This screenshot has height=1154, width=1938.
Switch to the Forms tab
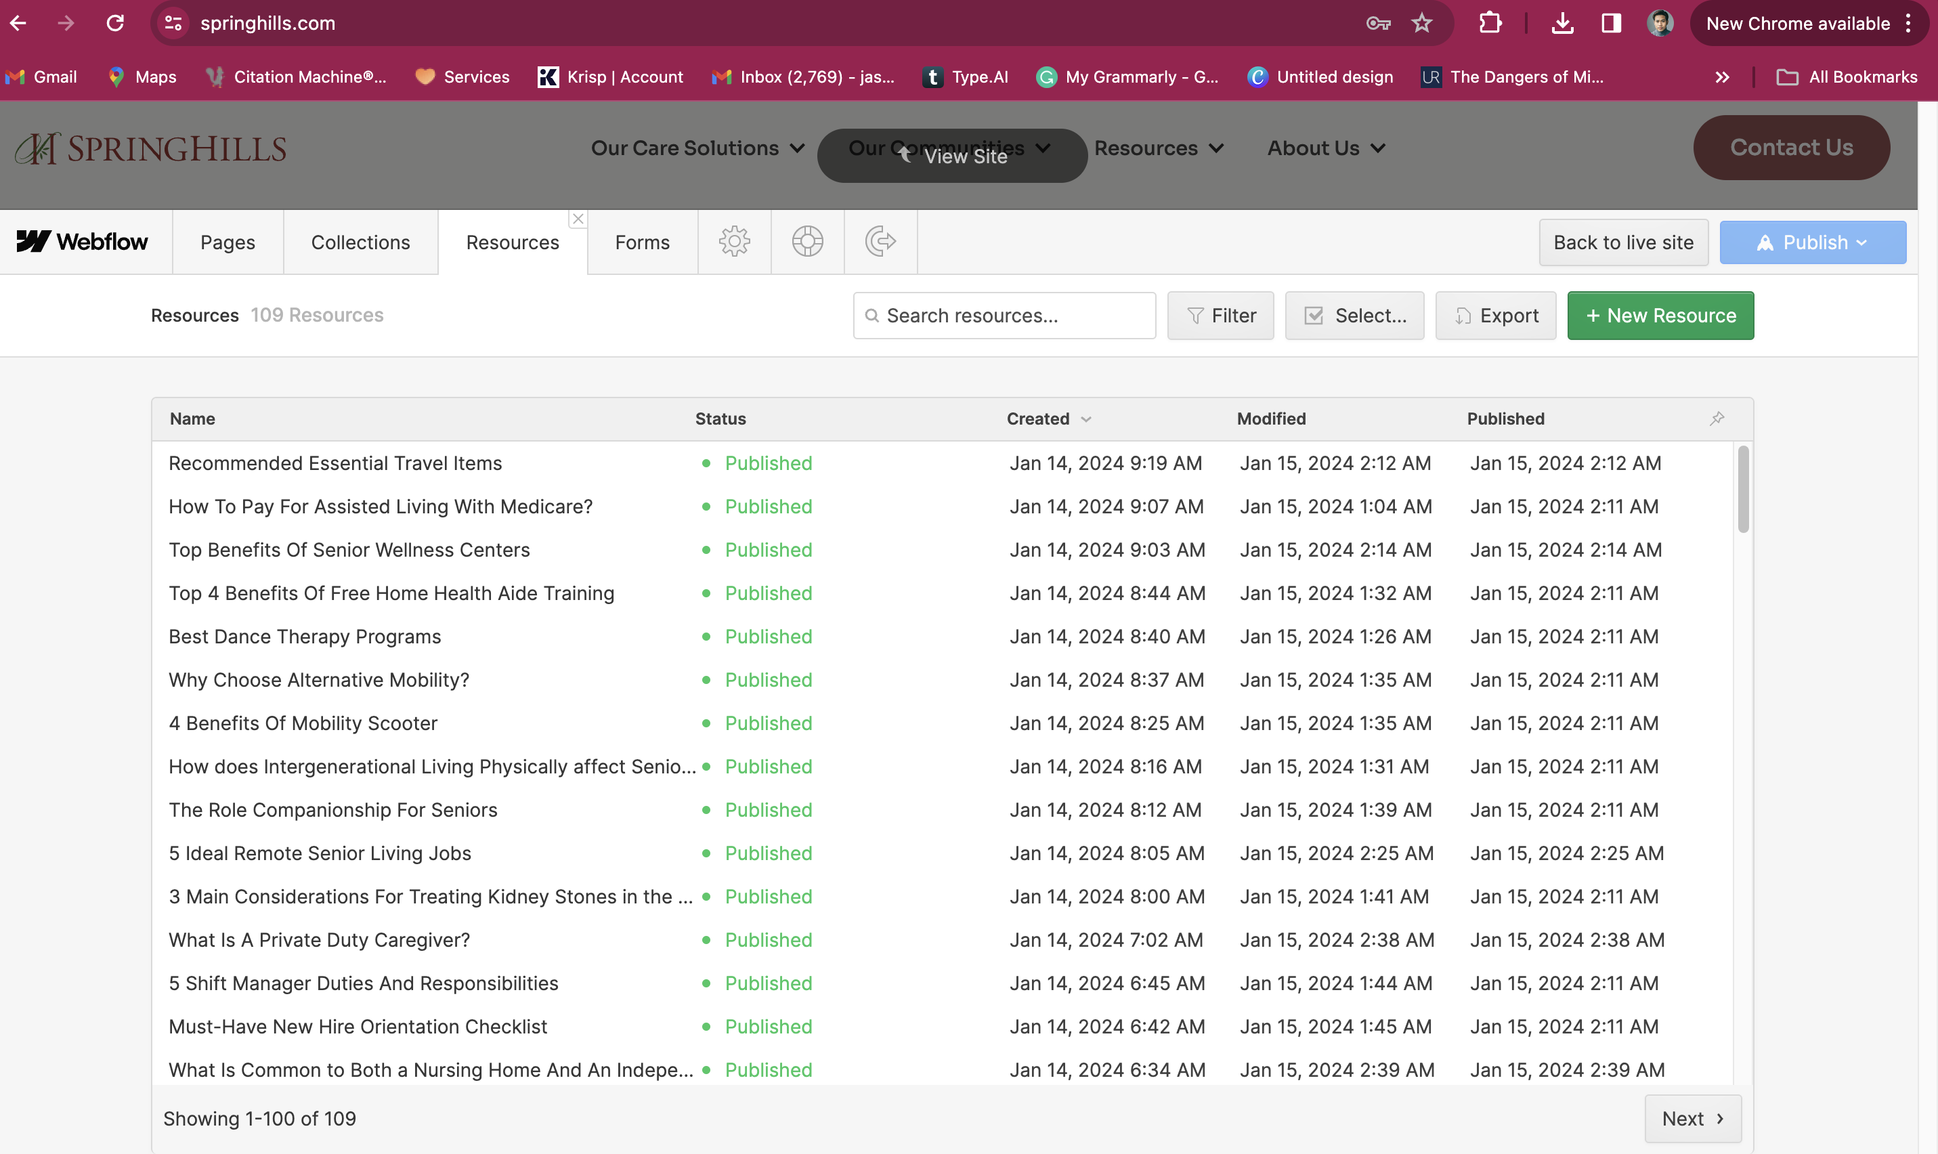[x=641, y=242]
